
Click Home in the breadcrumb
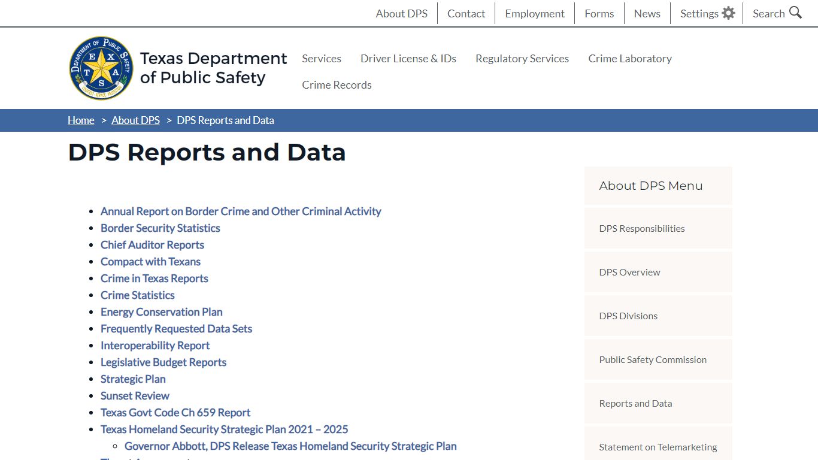(81, 120)
